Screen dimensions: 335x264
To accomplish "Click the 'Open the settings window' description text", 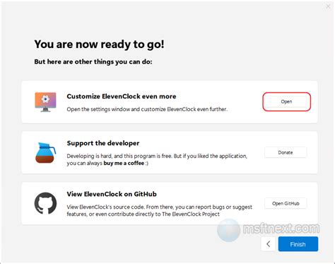I will (x=147, y=109).
